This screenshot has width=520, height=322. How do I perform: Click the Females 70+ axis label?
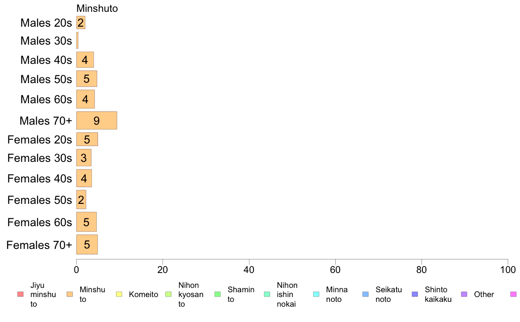39,245
